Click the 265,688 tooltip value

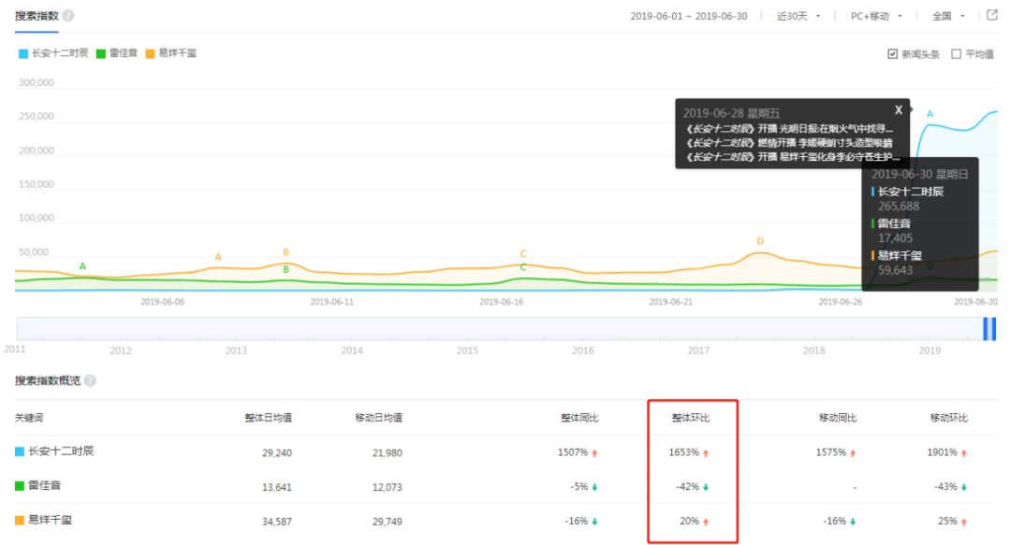point(898,207)
